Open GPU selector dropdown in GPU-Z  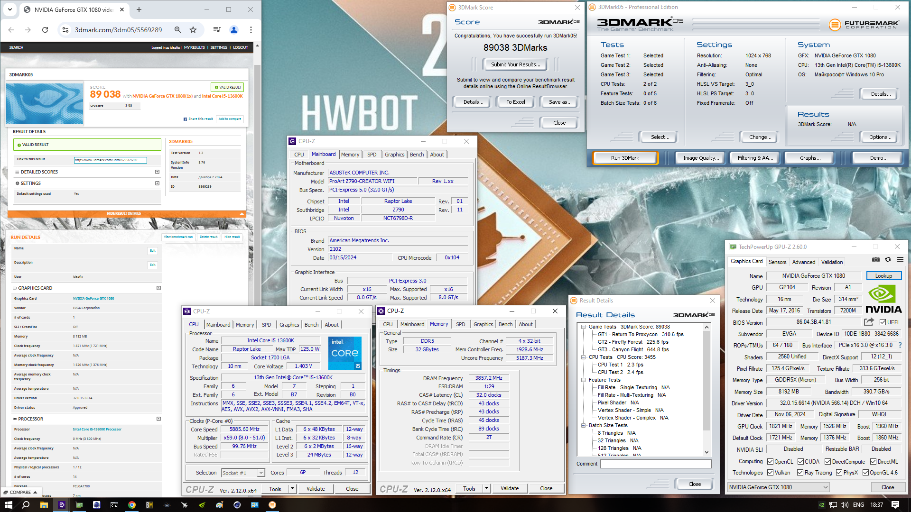779,487
